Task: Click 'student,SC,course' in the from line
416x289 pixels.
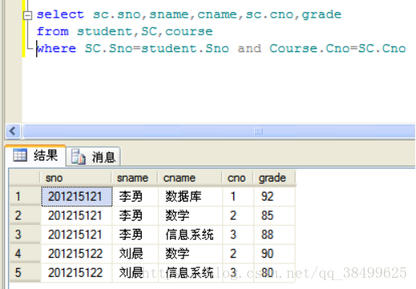Action: [x=145, y=31]
